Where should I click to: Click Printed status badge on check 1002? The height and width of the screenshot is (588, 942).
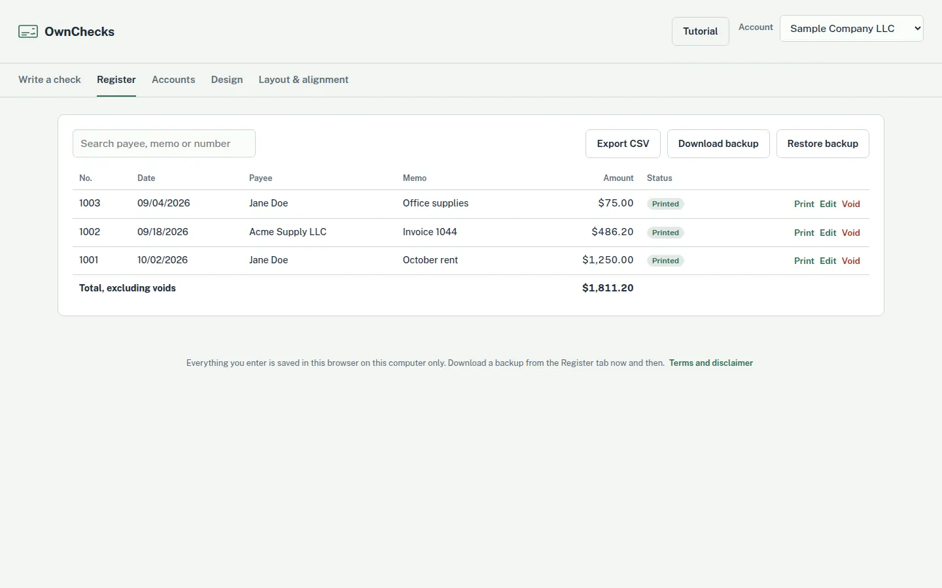pyautogui.click(x=665, y=233)
